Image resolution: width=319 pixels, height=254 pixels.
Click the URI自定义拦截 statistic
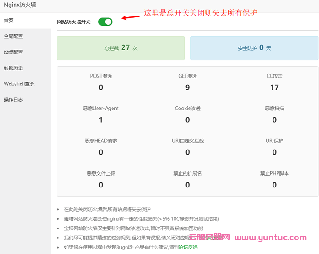pyautogui.click(x=187, y=152)
